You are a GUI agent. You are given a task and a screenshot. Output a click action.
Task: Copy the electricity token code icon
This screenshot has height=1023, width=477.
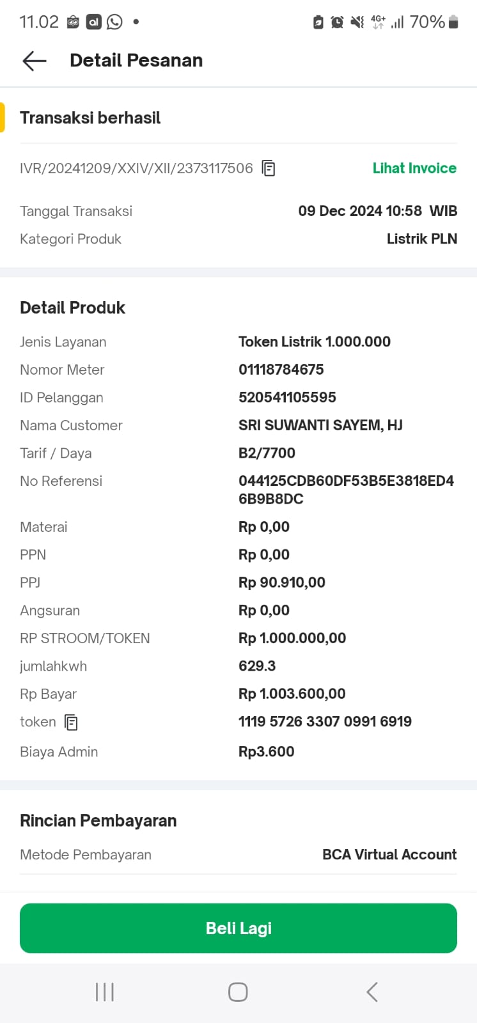72,722
